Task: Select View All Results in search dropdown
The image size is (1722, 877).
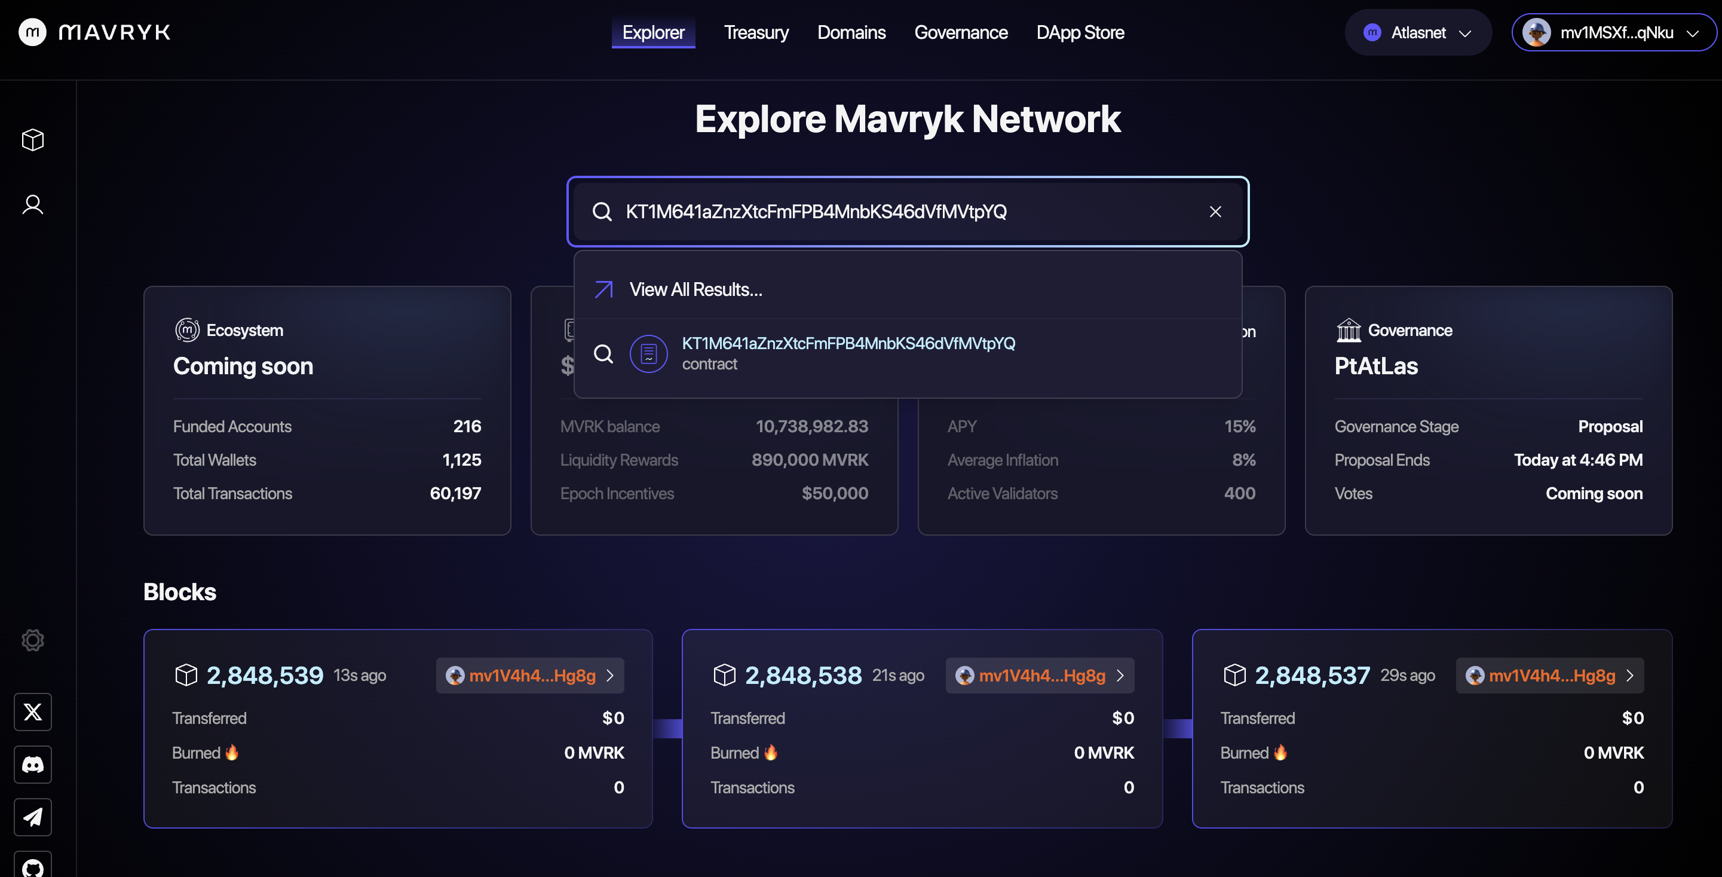Action: 908,290
